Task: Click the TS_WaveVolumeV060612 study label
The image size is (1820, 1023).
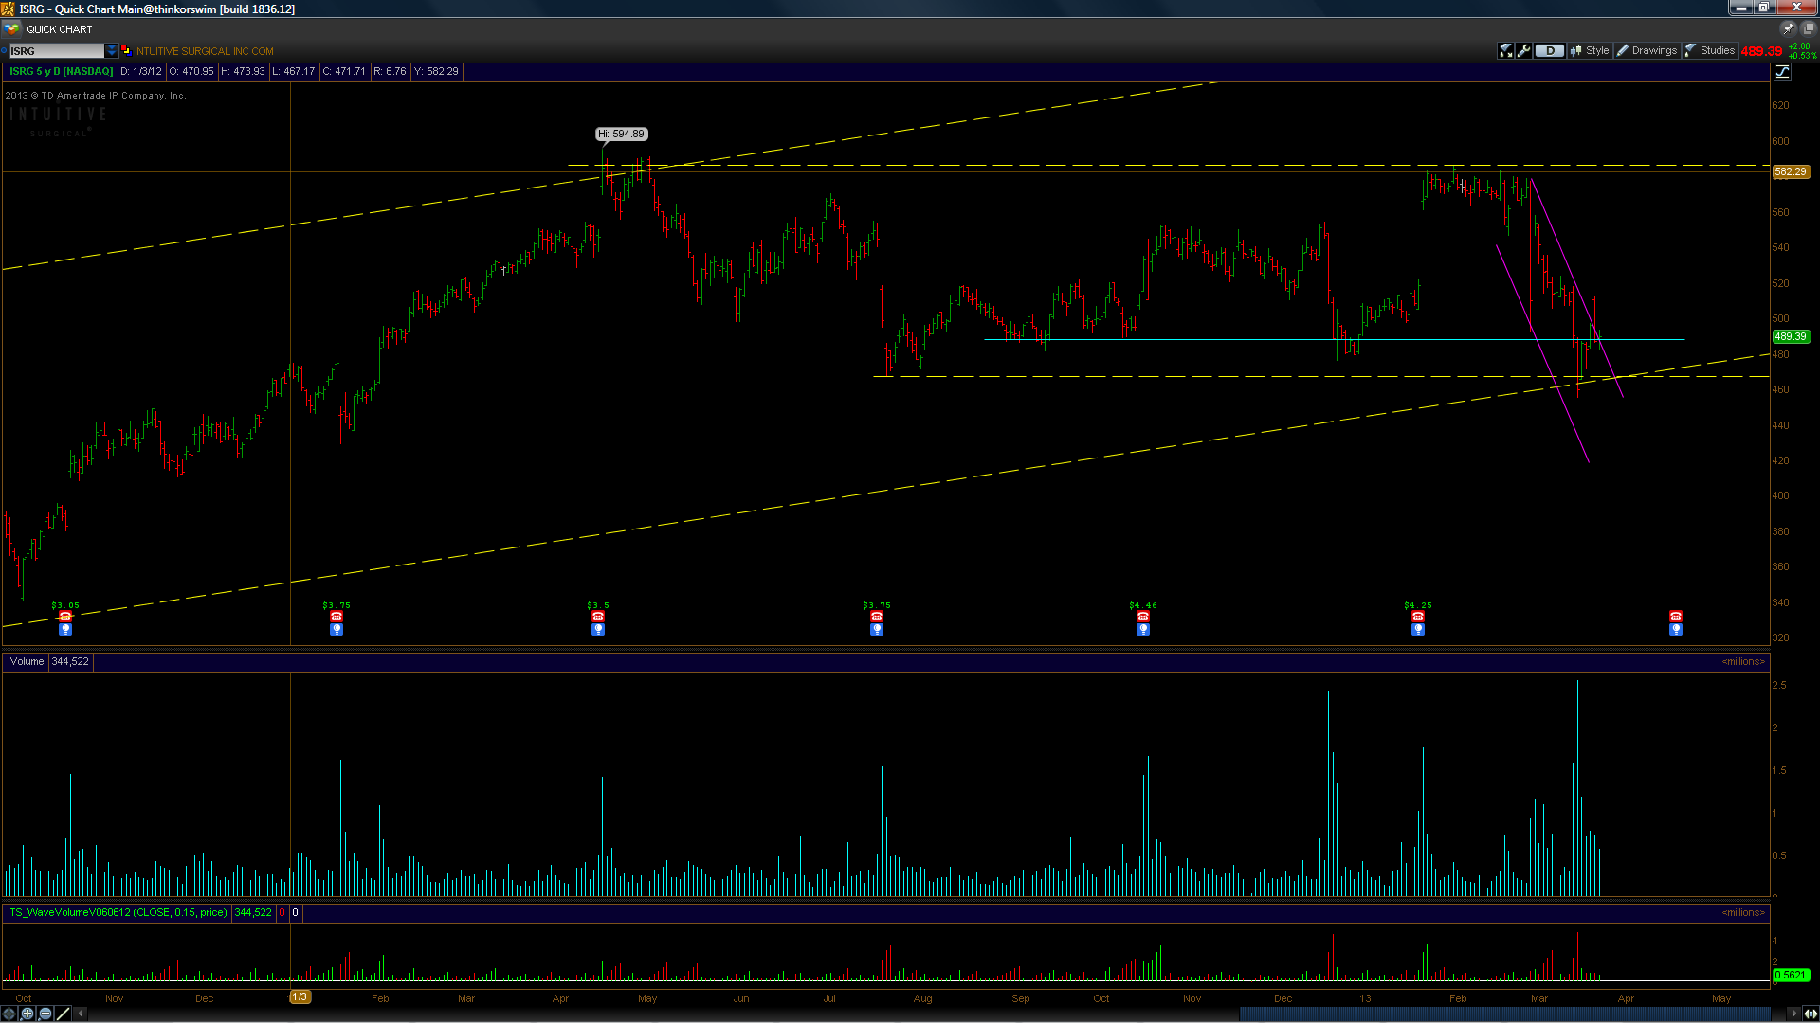Action: click(x=118, y=913)
